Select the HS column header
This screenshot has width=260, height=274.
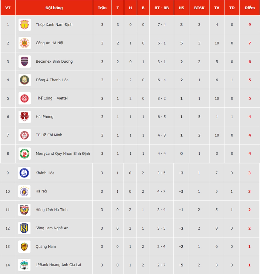(x=181, y=8)
